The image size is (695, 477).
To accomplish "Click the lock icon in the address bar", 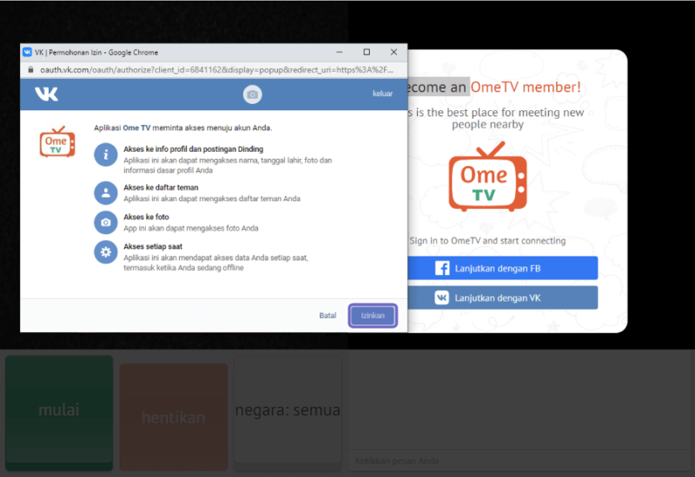I will coord(31,70).
